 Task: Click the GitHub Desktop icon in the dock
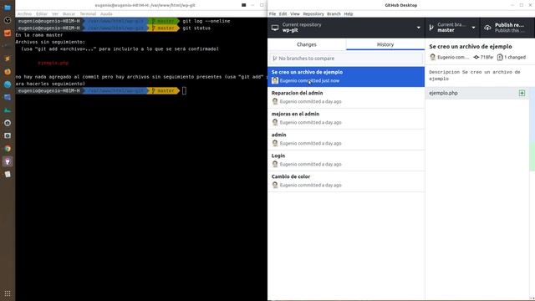click(x=8, y=161)
